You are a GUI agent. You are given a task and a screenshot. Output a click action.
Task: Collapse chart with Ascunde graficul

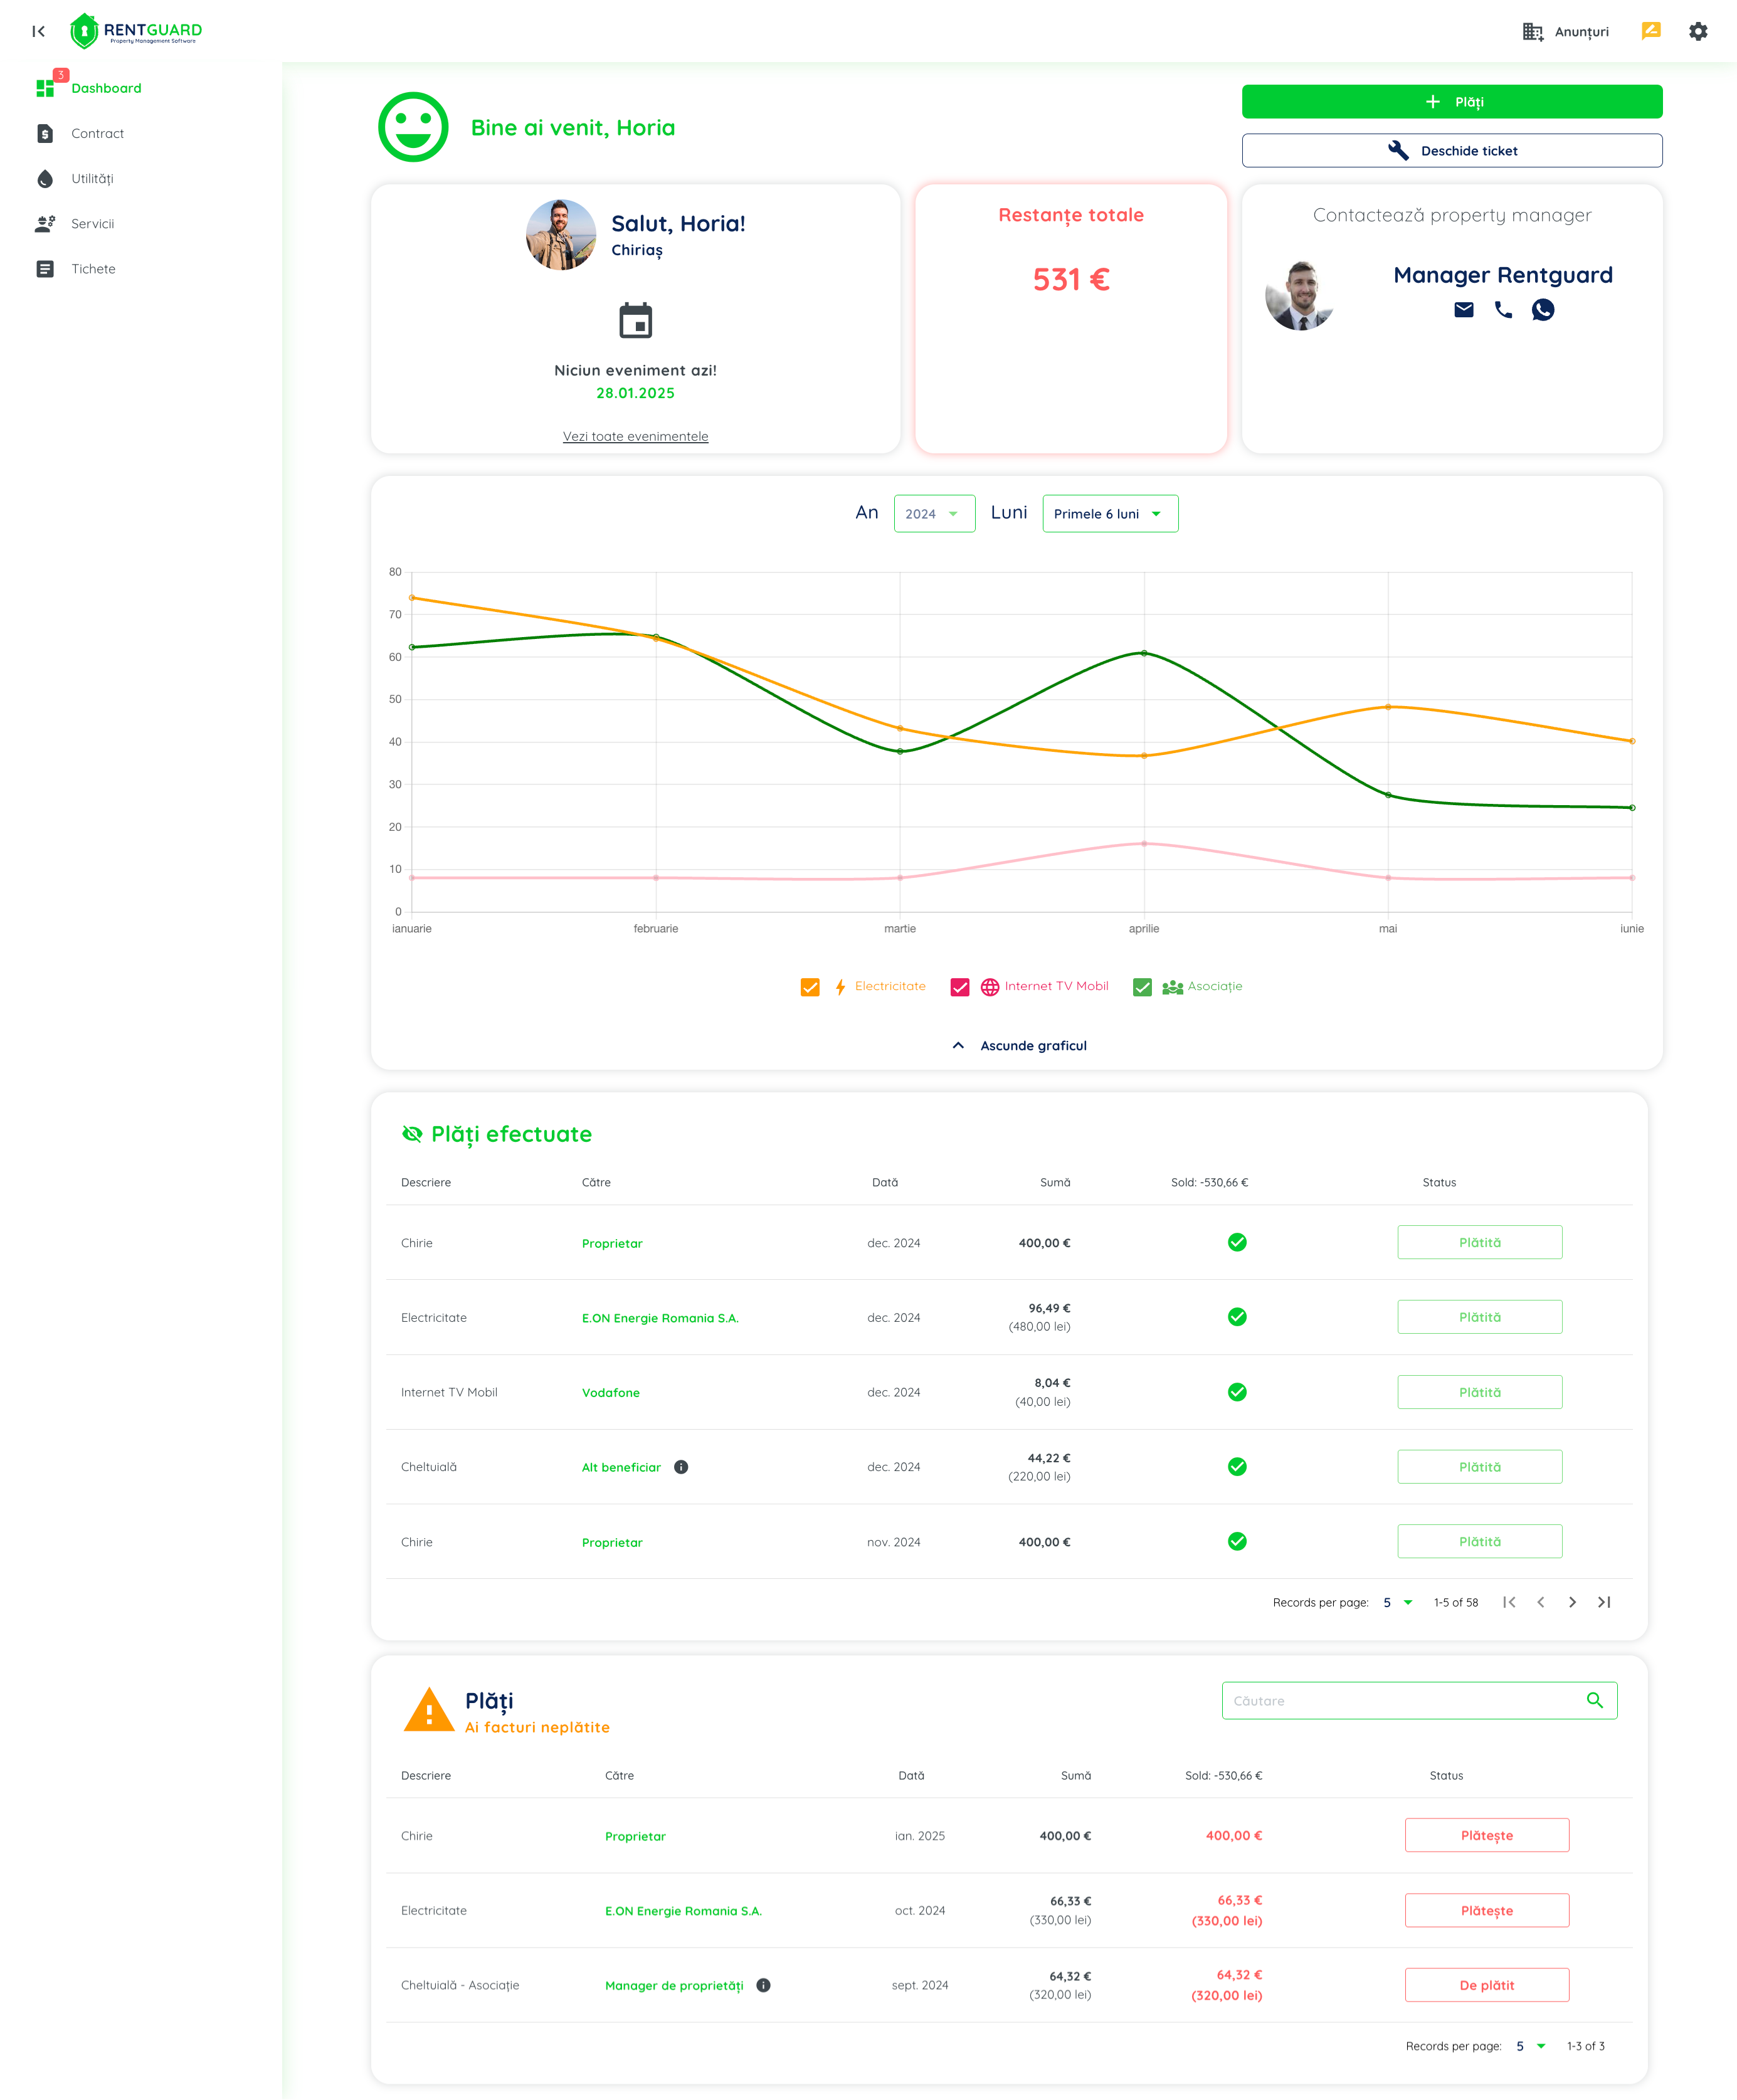point(1020,1045)
